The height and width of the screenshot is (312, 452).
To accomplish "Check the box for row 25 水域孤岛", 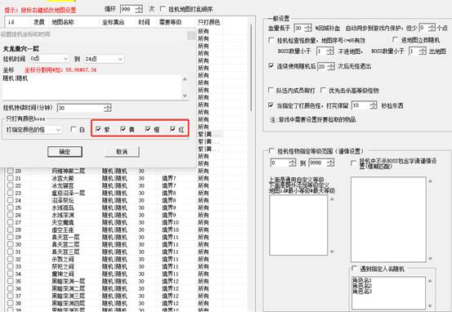I will pyautogui.click(x=11, y=207).
